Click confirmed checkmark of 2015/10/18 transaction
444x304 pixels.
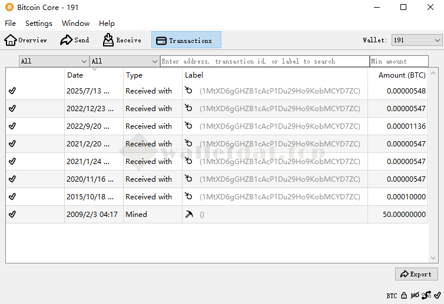[x=12, y=197]
